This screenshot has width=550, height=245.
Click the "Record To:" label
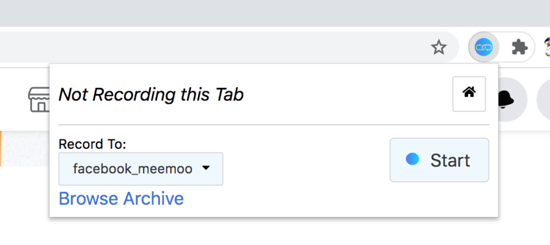tap(92, 144)
